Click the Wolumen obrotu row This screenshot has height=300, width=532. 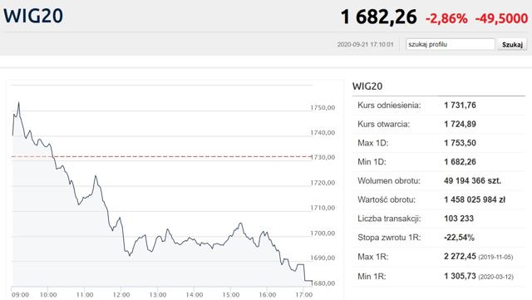tap(439, 181)
